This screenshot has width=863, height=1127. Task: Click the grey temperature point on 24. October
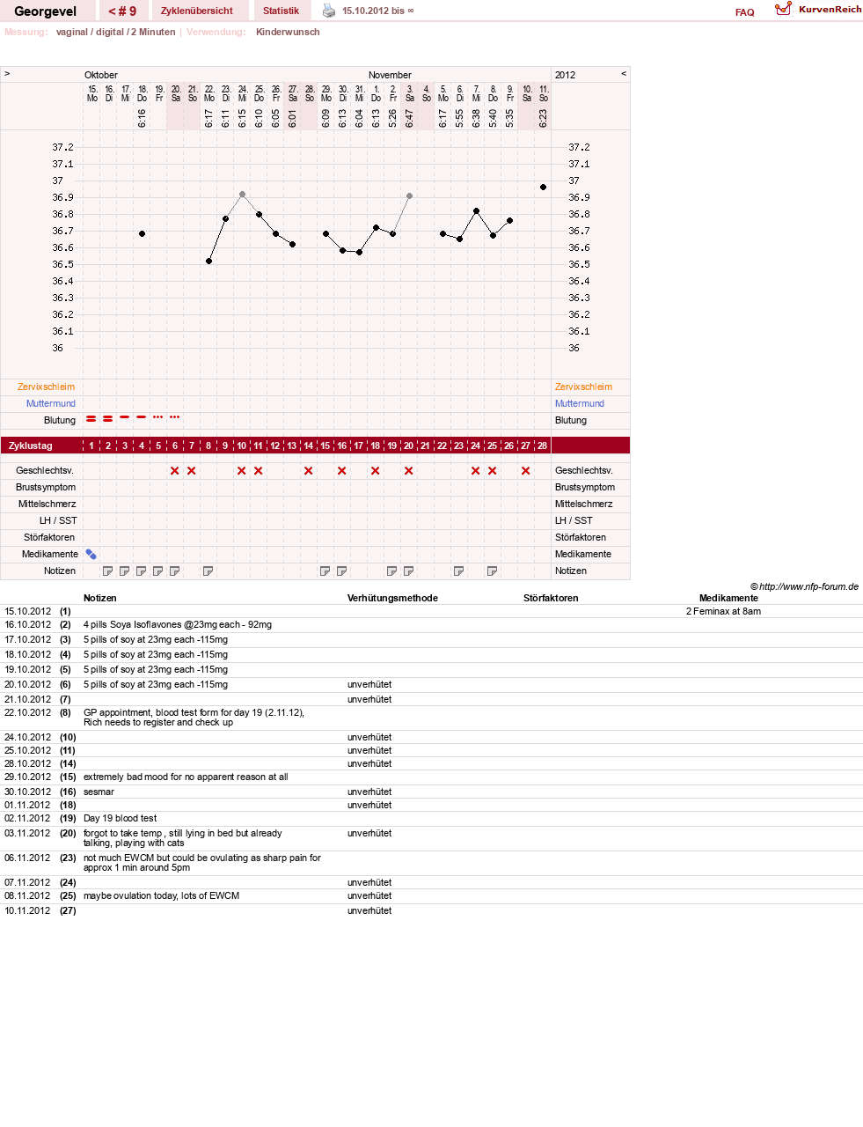click(242, 194)
